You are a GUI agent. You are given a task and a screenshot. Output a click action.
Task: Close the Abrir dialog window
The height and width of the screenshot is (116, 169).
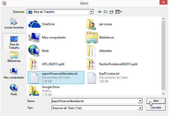[x=163, y=2]
